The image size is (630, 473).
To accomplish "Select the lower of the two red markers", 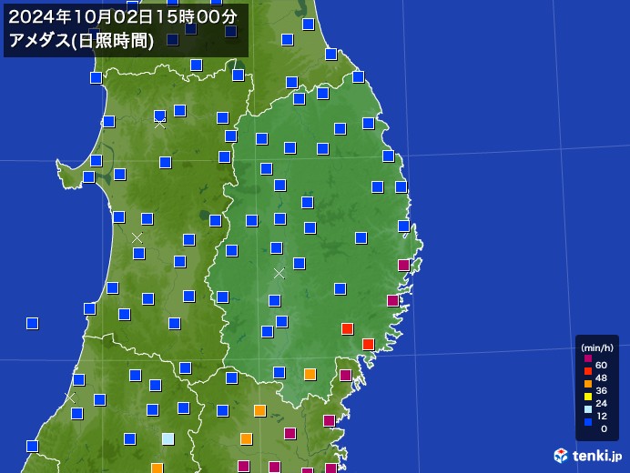I will [368, 344].
